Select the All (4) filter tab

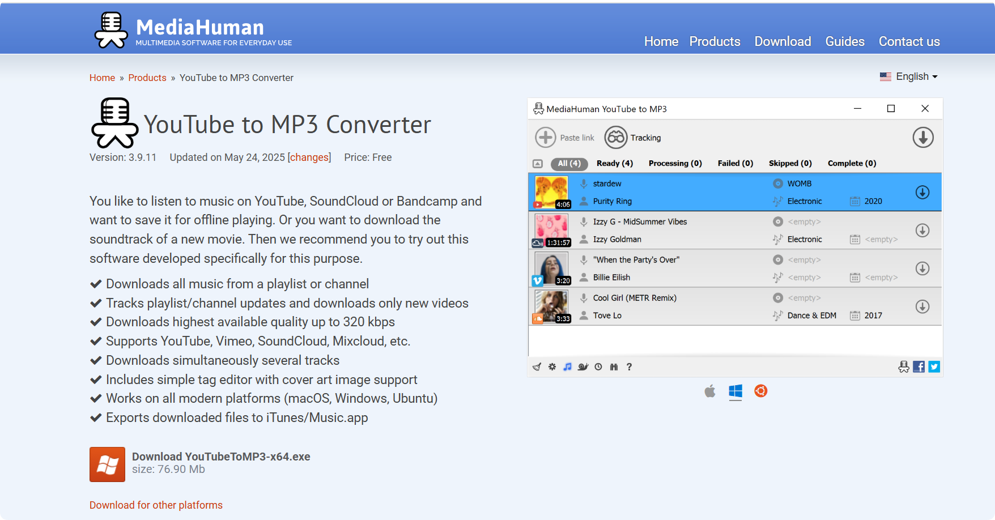[x=569, y=164]
